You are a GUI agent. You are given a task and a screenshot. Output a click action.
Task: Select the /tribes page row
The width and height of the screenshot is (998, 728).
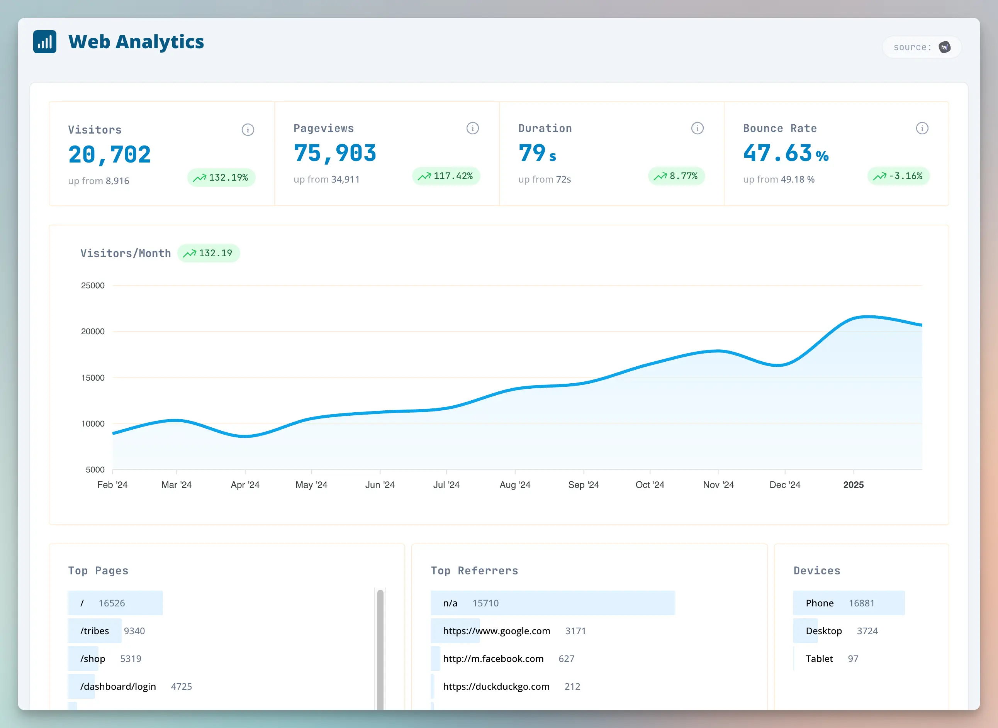click(221, 631)
